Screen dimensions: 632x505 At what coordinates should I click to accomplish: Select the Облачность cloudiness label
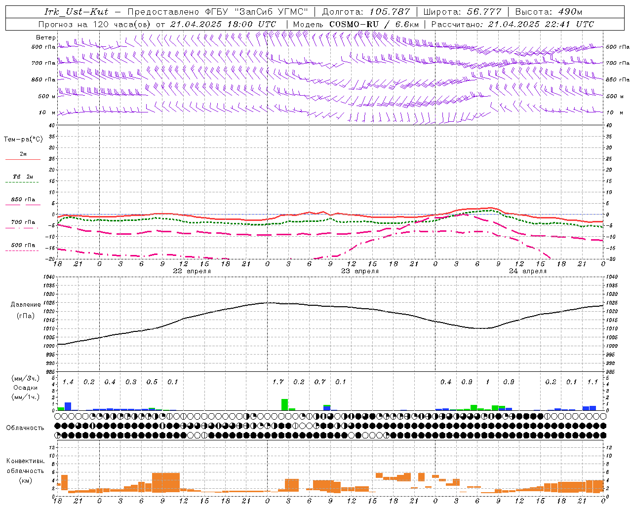pyautogui.click(x=25, y=428)
